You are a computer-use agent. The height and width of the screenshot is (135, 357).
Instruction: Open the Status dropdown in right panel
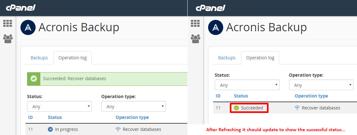[247, 85]
